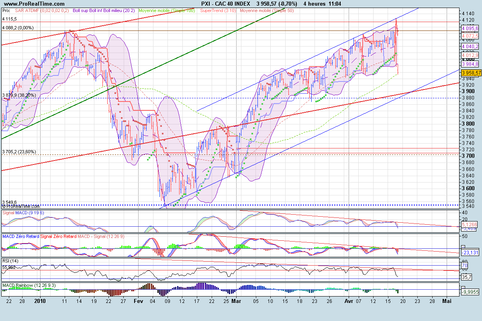This screenshot has height=321, width=482.
Task: Click the 4 115,5 horizontal level label
Action: pos(9,19)
